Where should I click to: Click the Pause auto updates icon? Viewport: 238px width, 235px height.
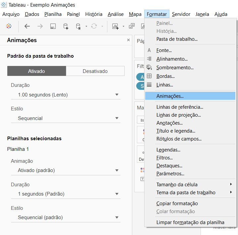(78, 26)
